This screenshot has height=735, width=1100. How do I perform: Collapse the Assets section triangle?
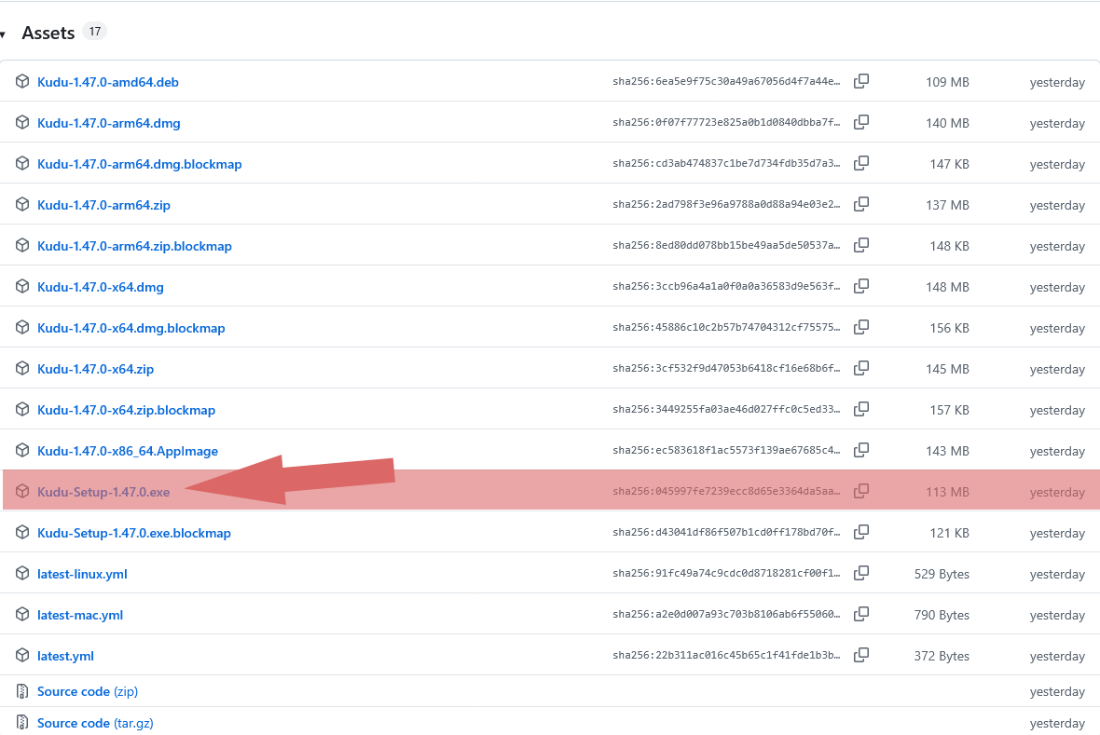click(x=3, y=34)
